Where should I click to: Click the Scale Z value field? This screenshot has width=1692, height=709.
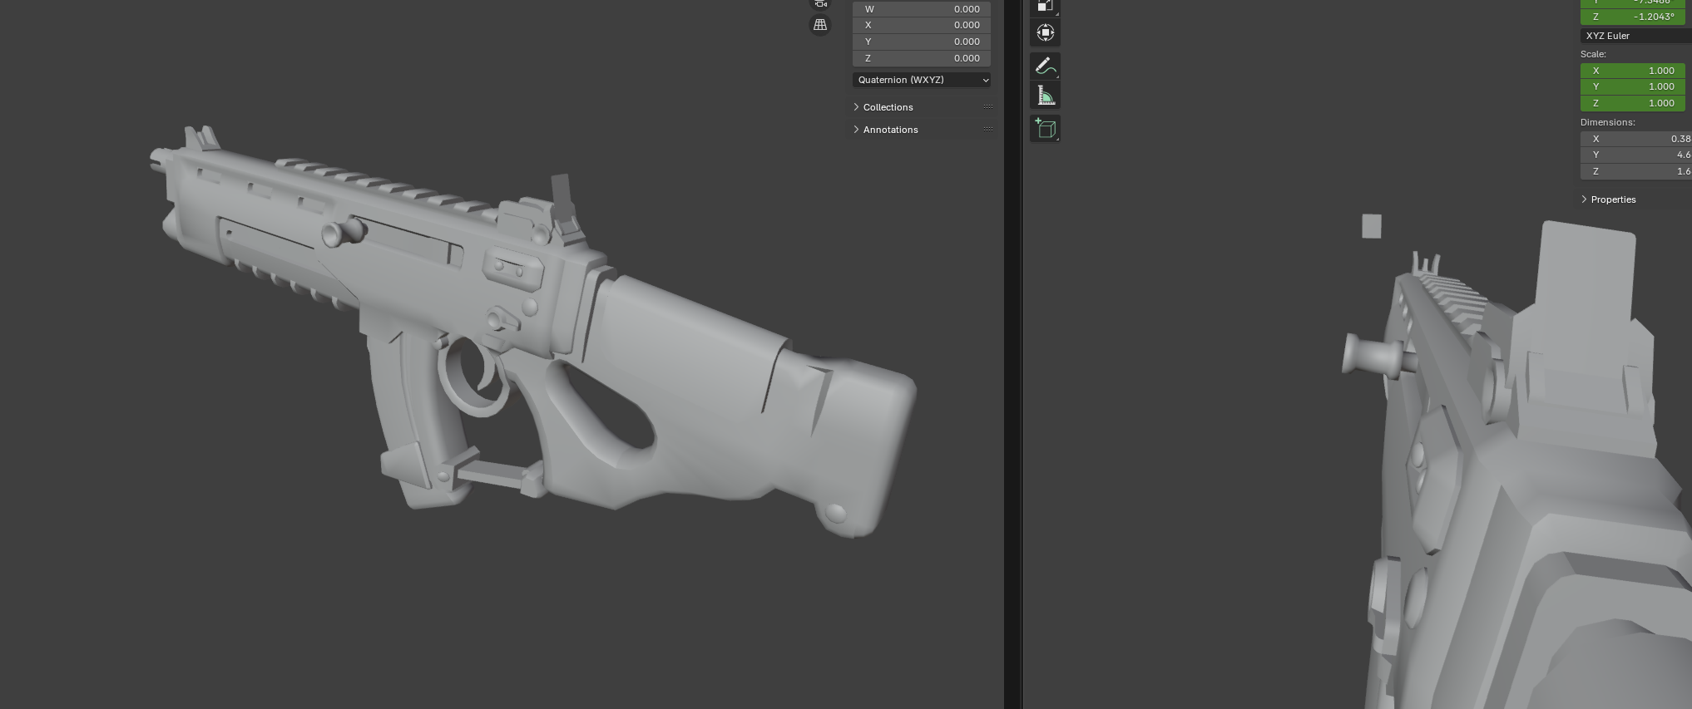[x=1632, y=103]
